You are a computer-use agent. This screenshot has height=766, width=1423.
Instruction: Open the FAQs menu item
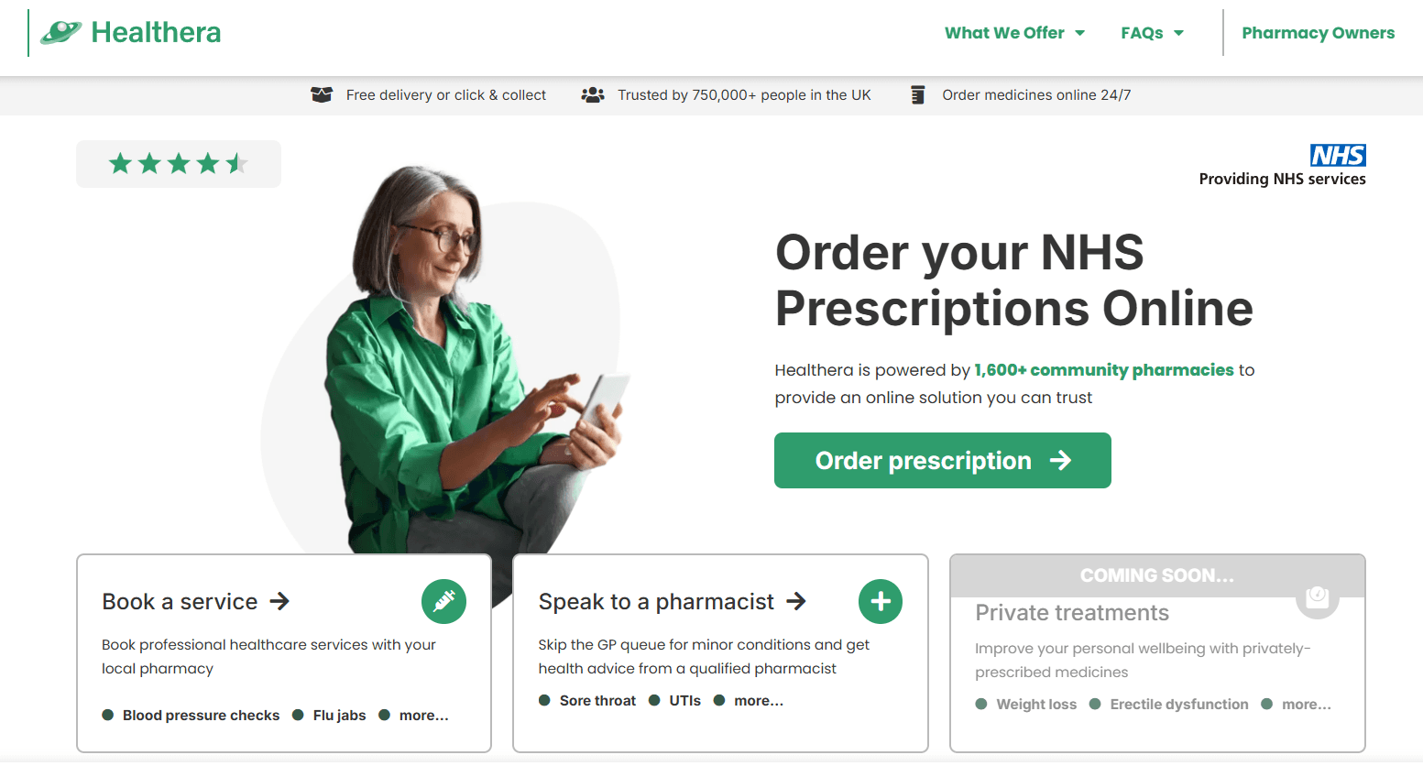coord(1142,33)
